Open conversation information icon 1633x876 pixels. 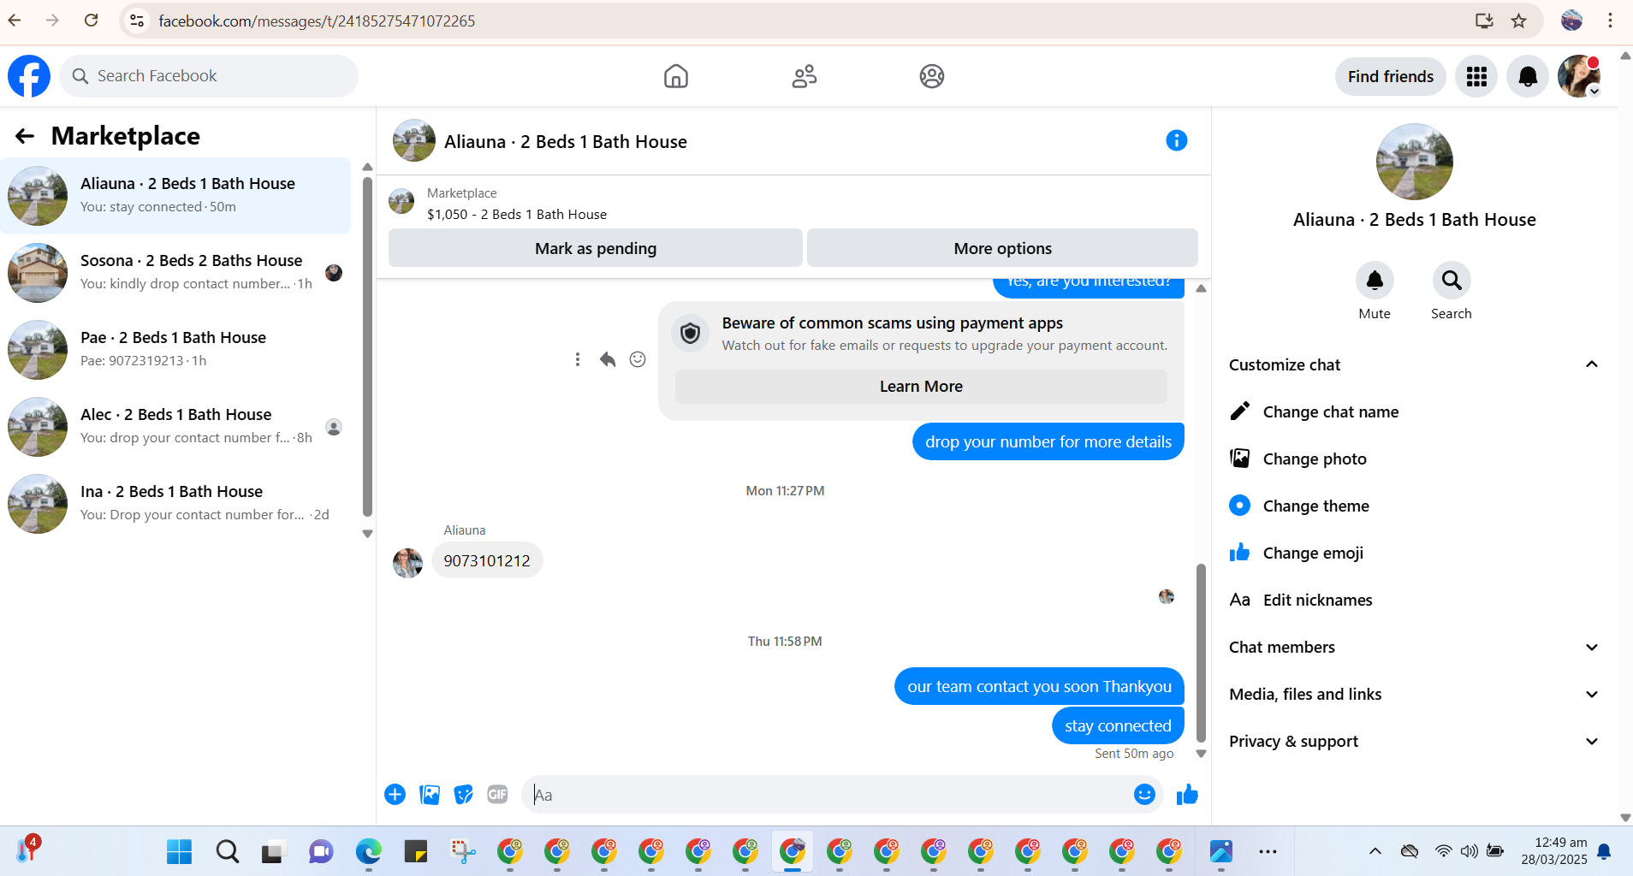pos(1177,140)
